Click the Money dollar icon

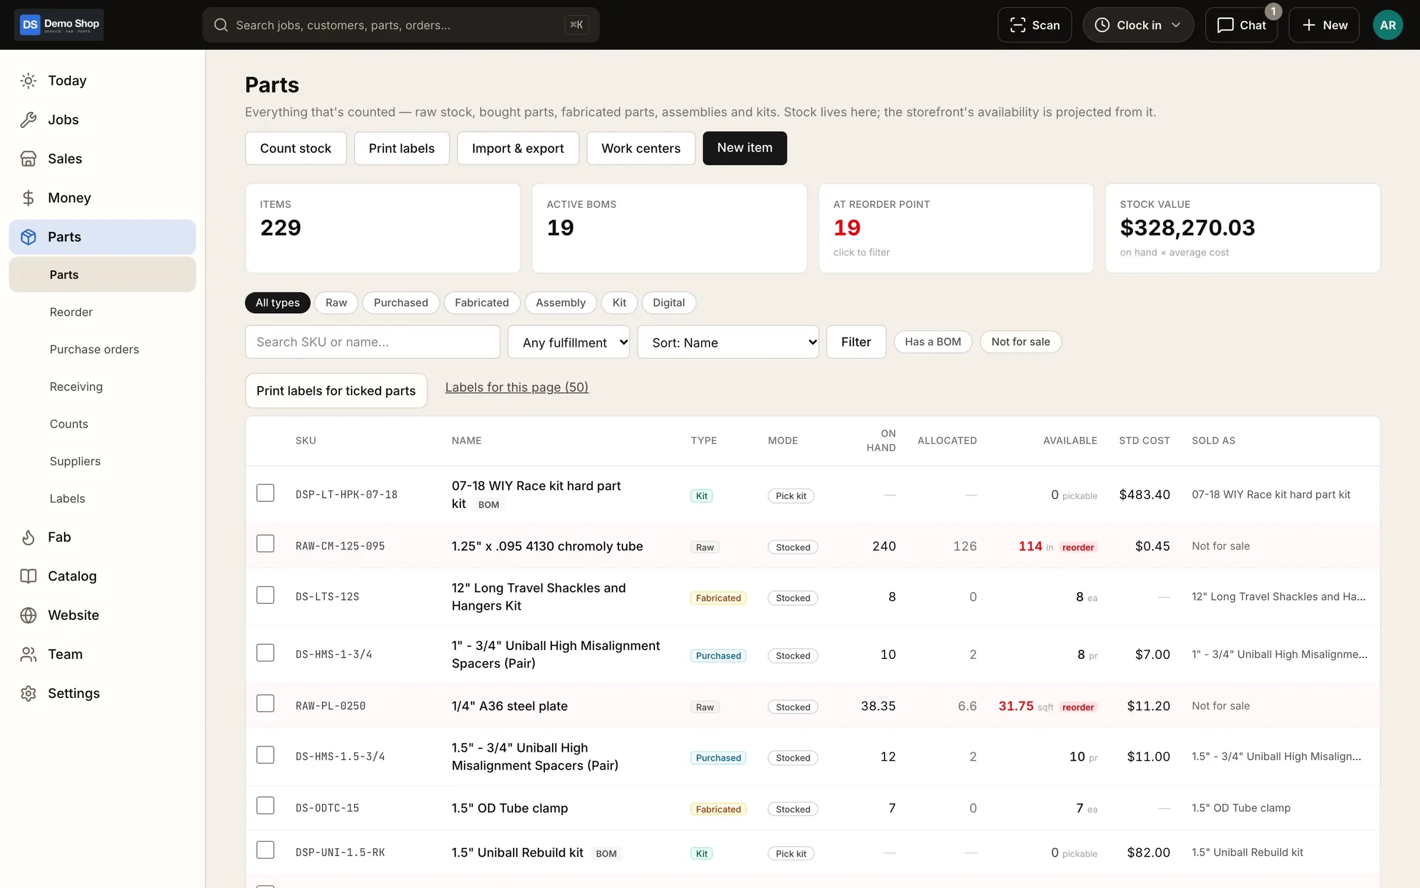point(28,198)
